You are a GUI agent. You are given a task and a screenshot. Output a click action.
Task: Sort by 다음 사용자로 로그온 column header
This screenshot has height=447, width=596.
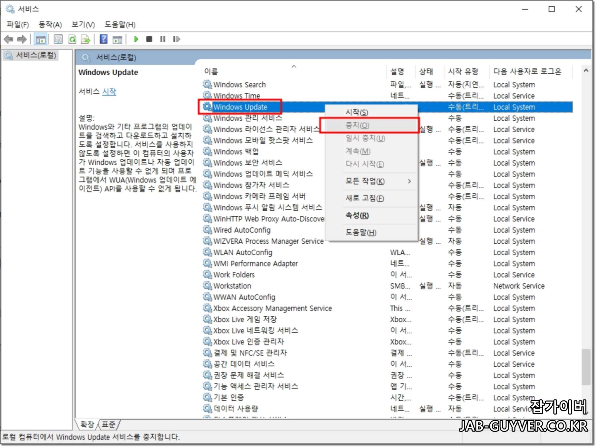tap(531, 71)
